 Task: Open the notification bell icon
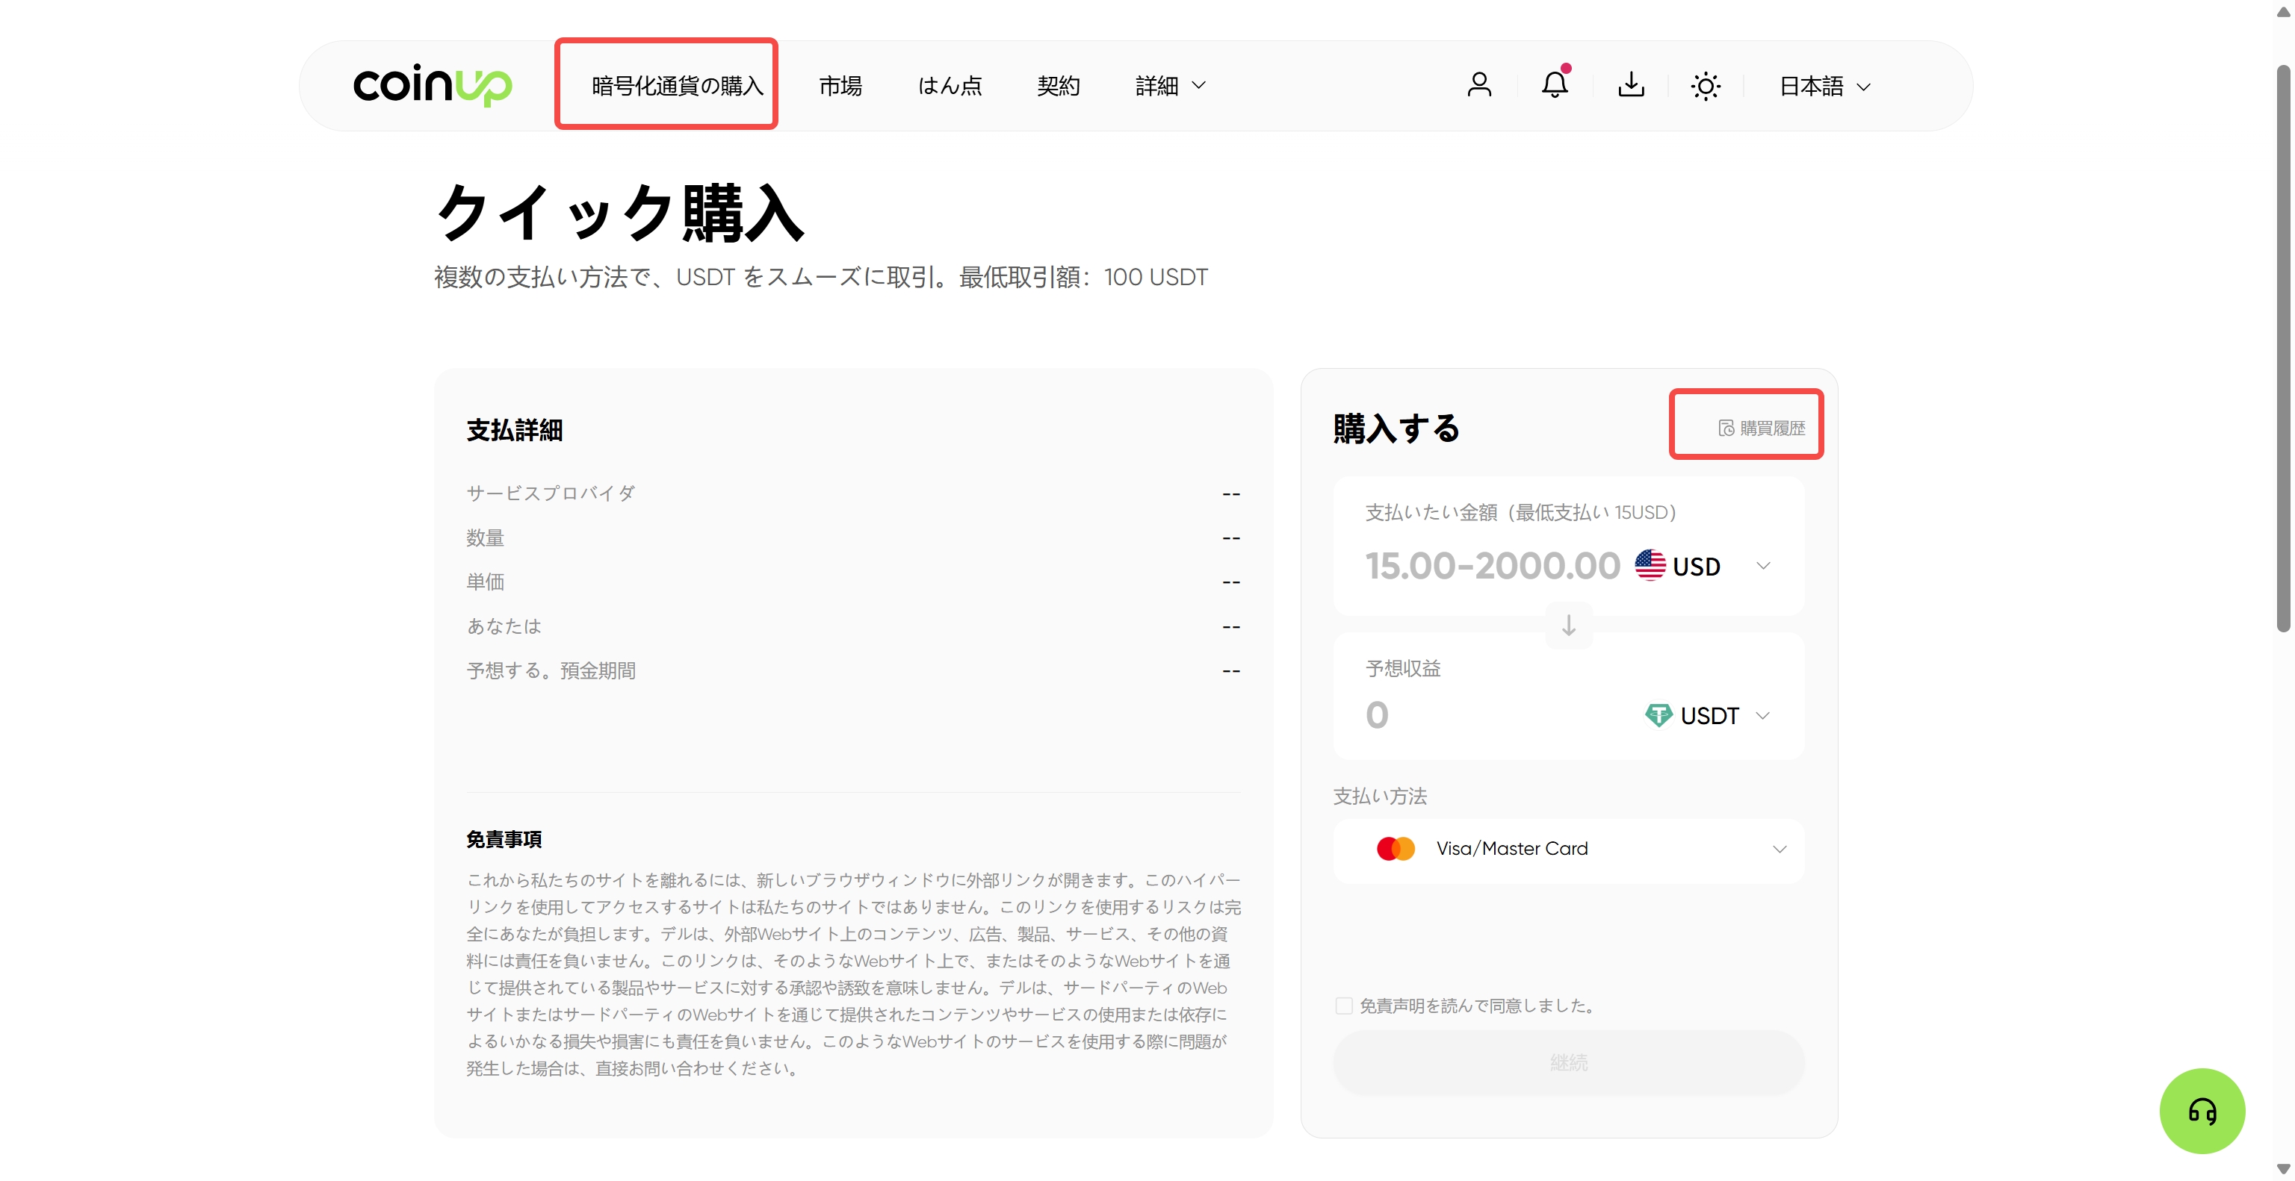click(x=1555, y=84)
